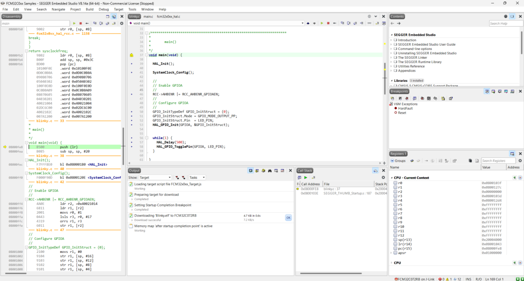The image size is (524, 281).
Task: Go back in the Contents help panel
Action: tap(393, 23)
